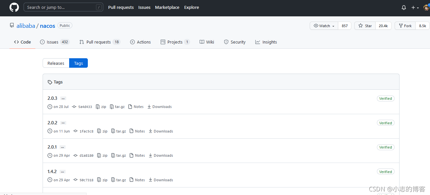Screen dimensions: 430x195
Task: Open commit 50c7318
Action: tap(83, 180)
